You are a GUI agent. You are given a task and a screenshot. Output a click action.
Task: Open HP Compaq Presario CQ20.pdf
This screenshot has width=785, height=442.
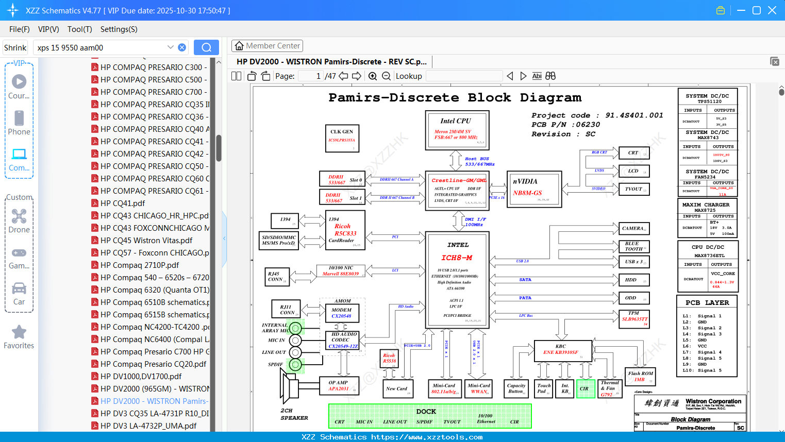(x=149, y=364)
